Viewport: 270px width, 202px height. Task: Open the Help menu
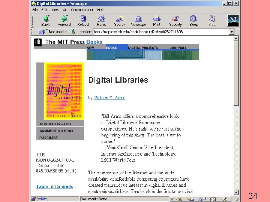[101, 10]
